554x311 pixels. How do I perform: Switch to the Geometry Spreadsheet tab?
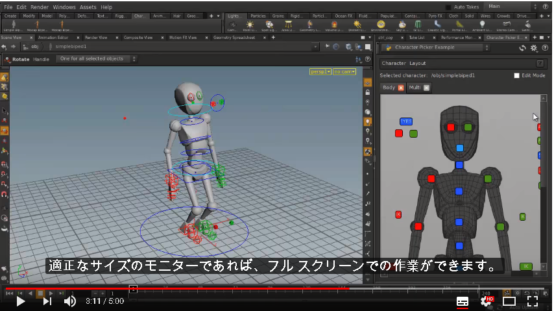234,38
